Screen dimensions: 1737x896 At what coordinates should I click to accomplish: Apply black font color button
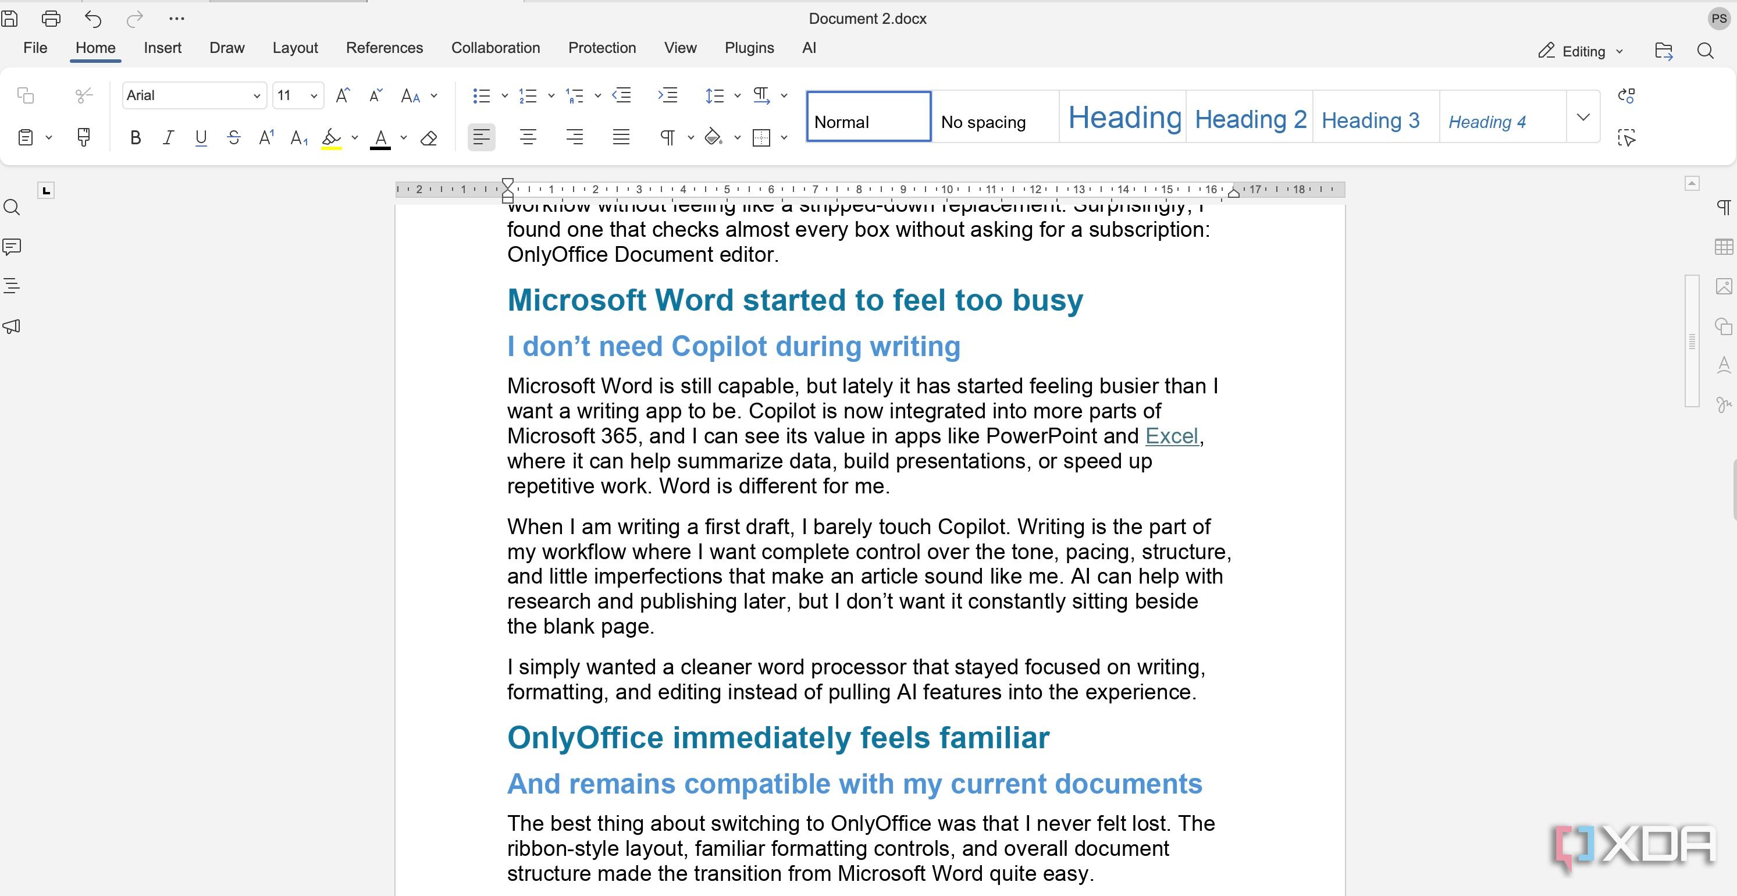coord(380,138)
